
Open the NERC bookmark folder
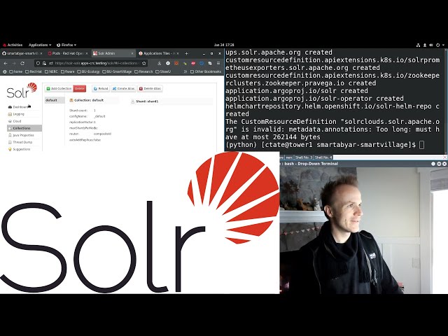point(51,71)
